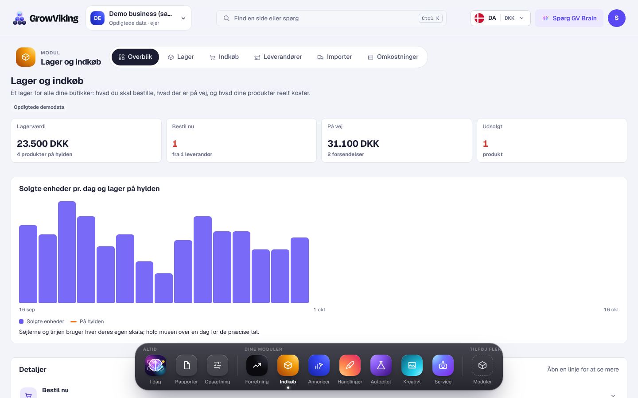Focus the Find en side search field
This screenshot has width=638, height=398.
click(331, 18)
